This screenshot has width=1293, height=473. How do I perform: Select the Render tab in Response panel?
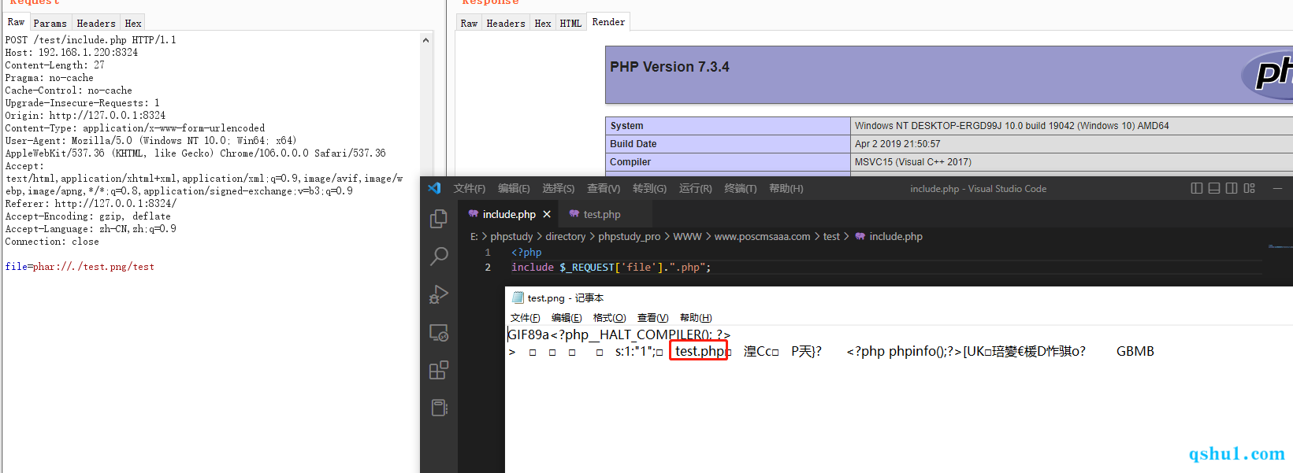pyautogui.click(x=608, y=22)
